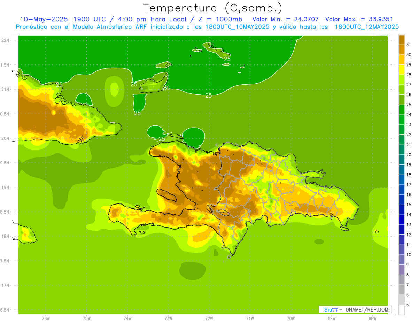The image size is (418, 323).
Task: Click the green colorbar swatch between 24 and 25
Action: [x=402, y=109]
